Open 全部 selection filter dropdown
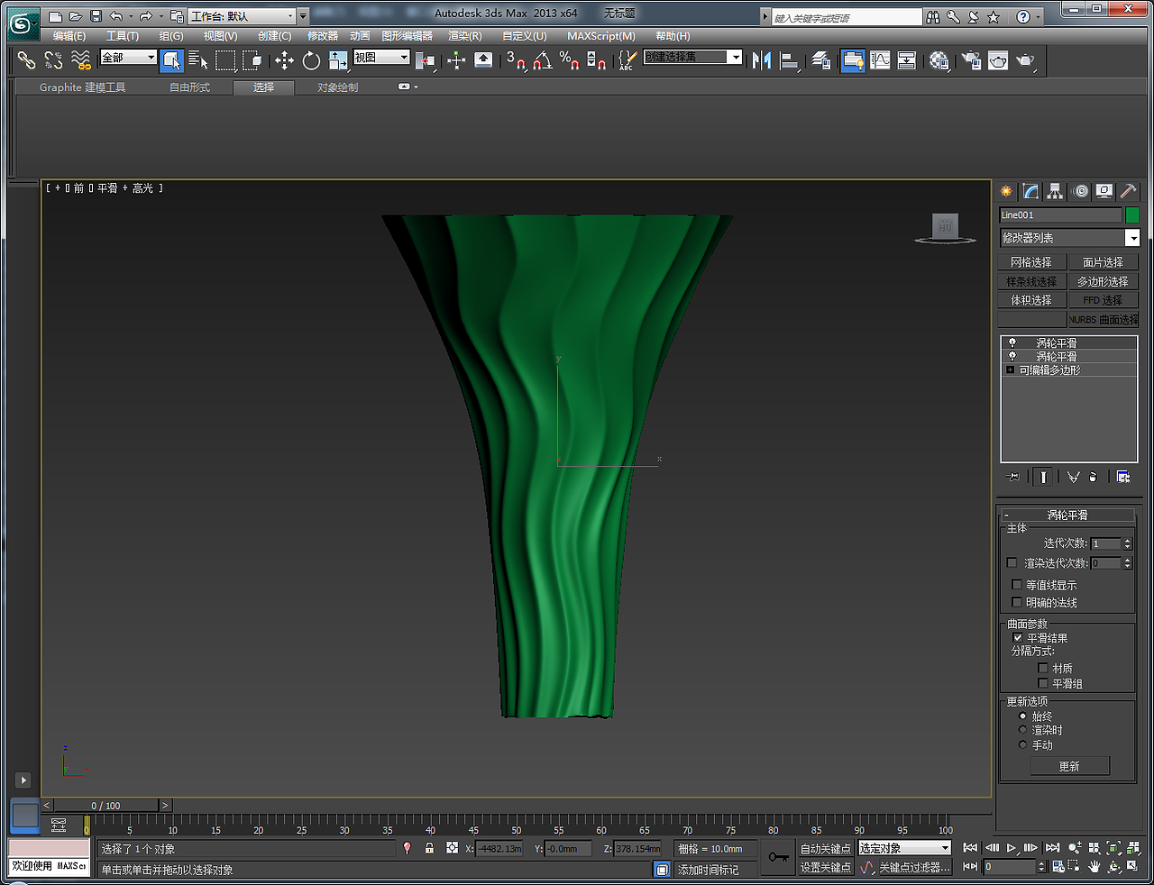 (x=129, y=57)
